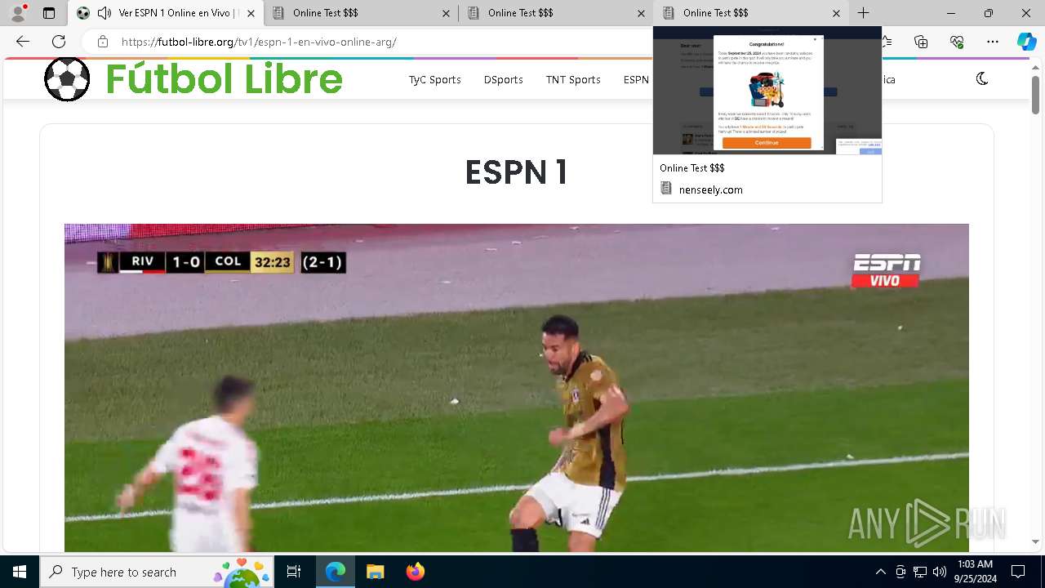Switch to the third Online Test $$$ tab
The width and height of the screenshot is (1045, 588).
pos(751,13)
